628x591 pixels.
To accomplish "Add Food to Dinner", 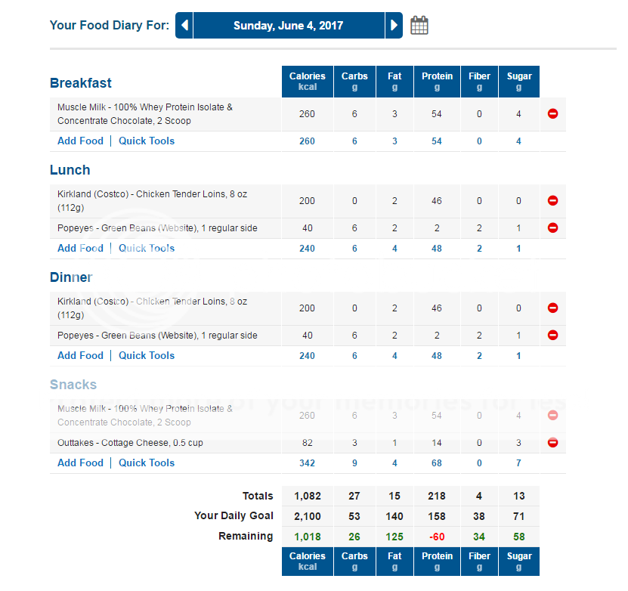I will [80, 356].
